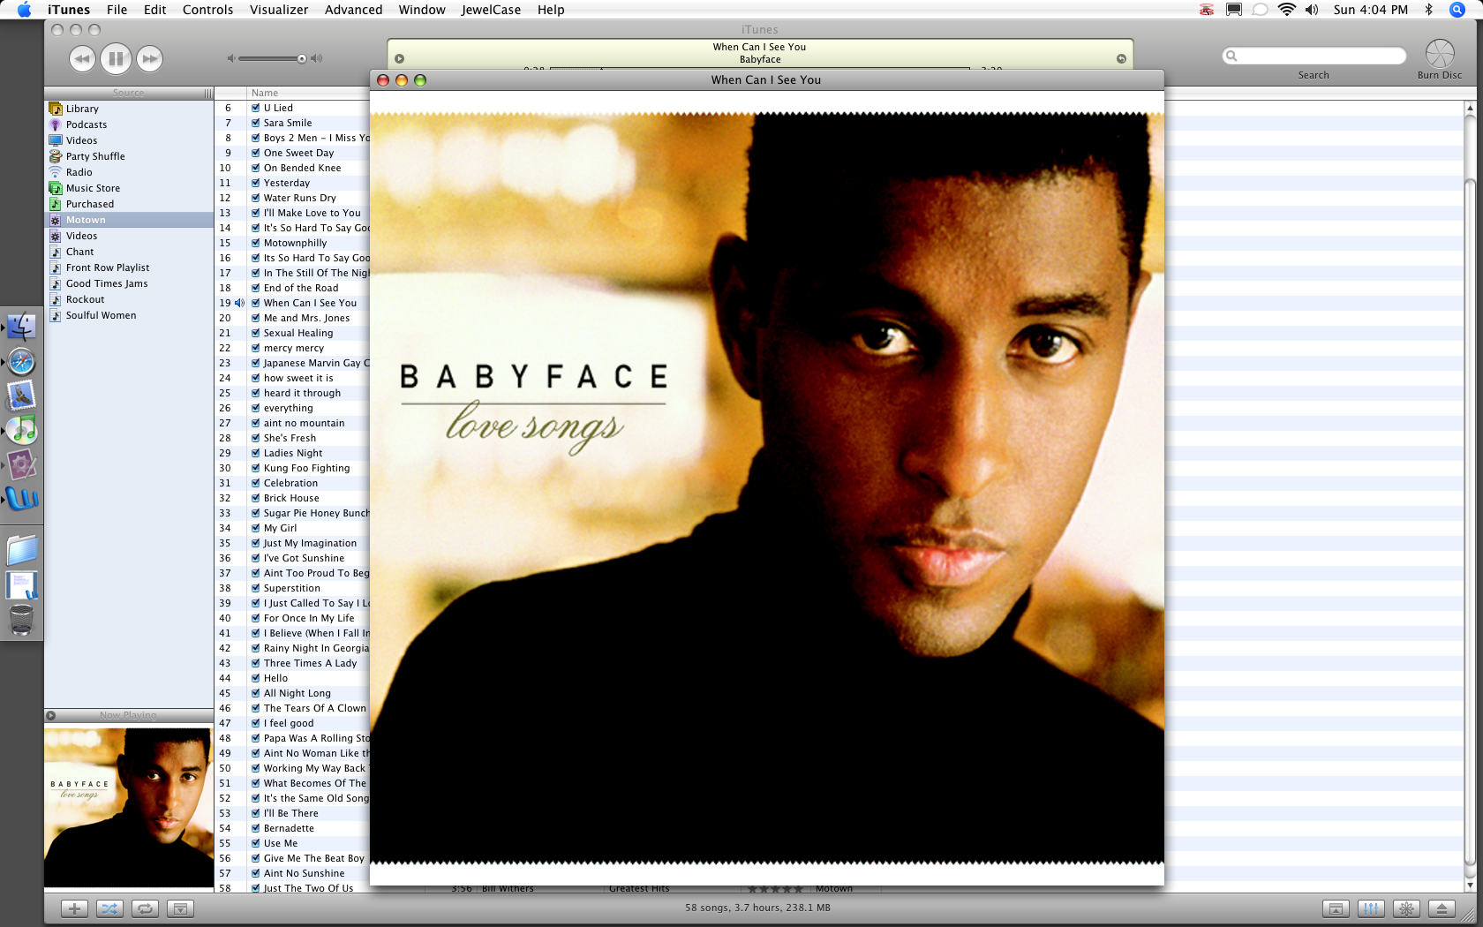Select song Kung Foo Fighting
1483x927 pixels.
[306, 468]
